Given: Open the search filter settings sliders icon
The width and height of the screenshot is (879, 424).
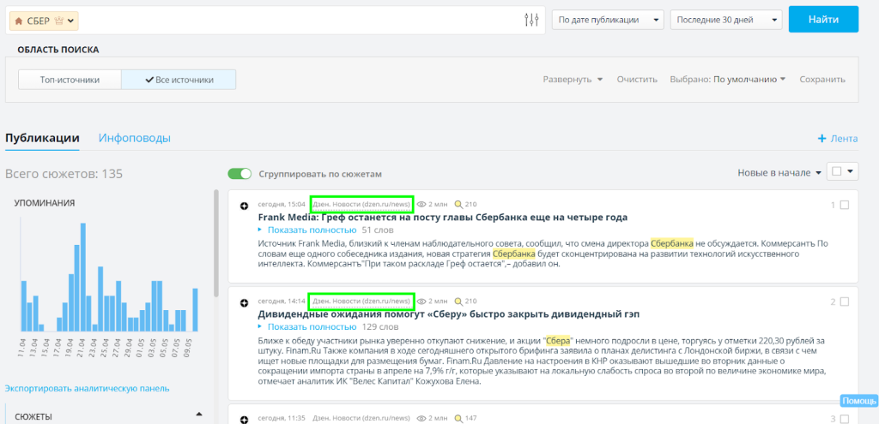Looking at the screenshot, I should click(x=531, y=20).
